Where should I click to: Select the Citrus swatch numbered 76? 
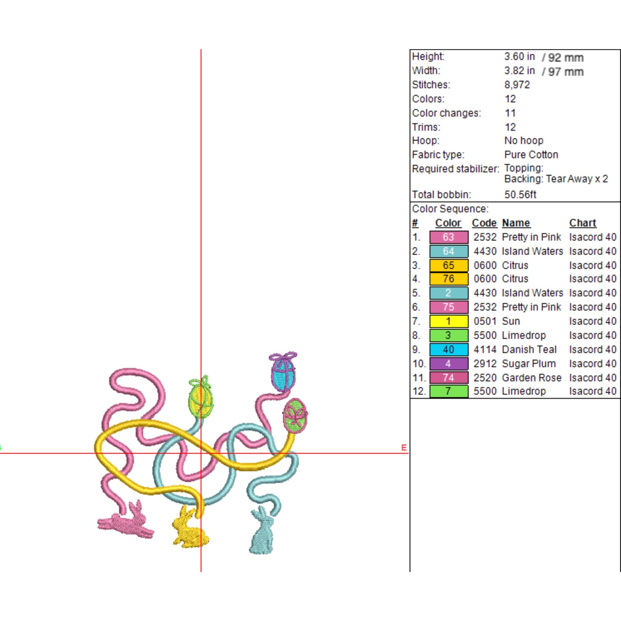tap(448, 279)
